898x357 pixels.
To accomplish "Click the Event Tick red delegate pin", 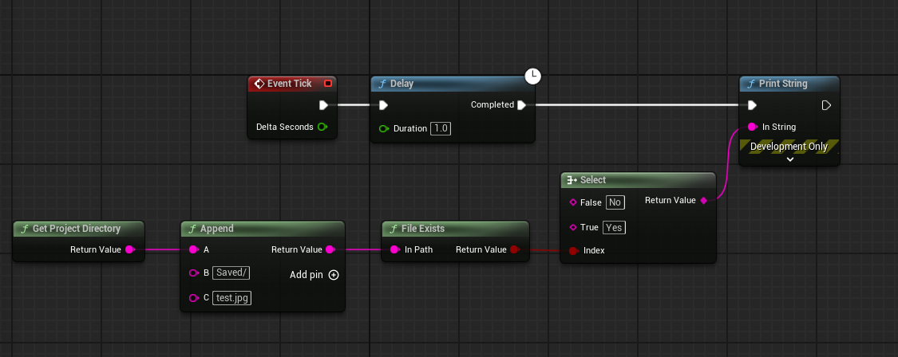I will pyautogui.click(x=328, y=84).
